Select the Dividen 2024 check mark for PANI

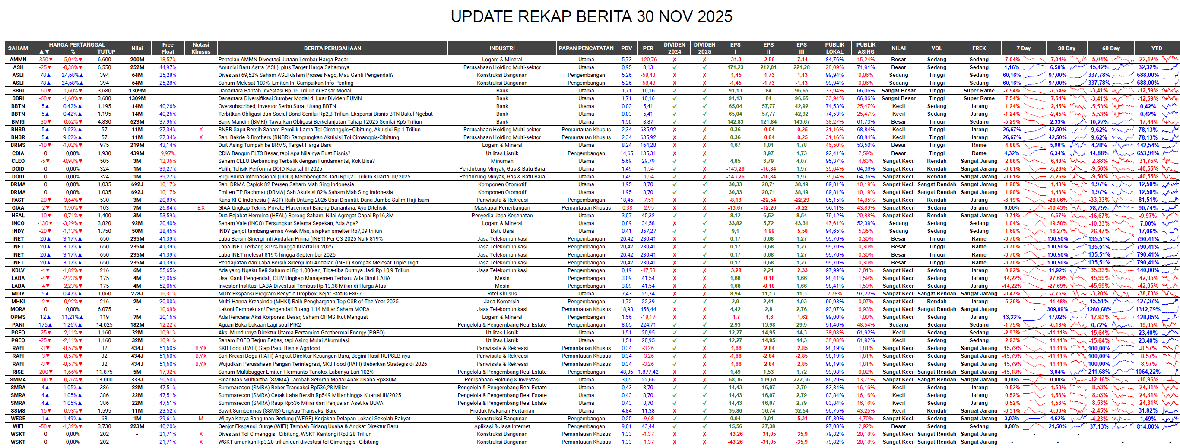click(674, 325)
